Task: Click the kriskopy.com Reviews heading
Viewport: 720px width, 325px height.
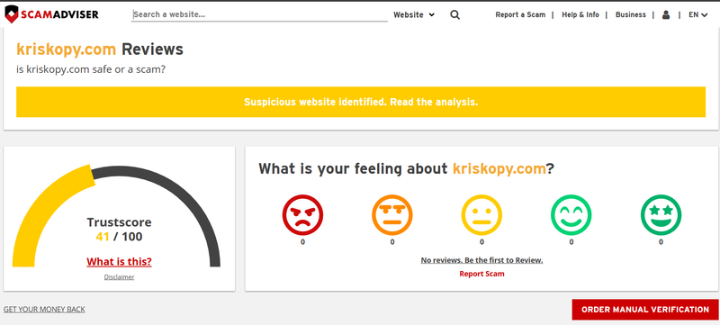Action: coord(100,50)
